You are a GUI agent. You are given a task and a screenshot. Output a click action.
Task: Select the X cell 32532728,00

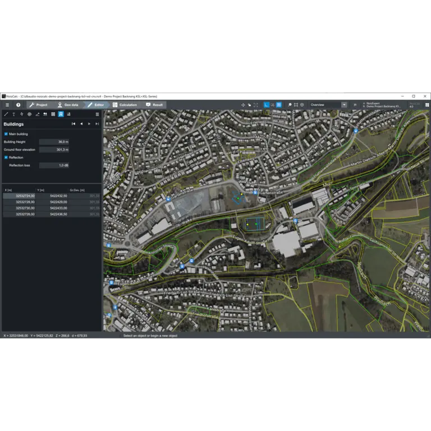19,202
